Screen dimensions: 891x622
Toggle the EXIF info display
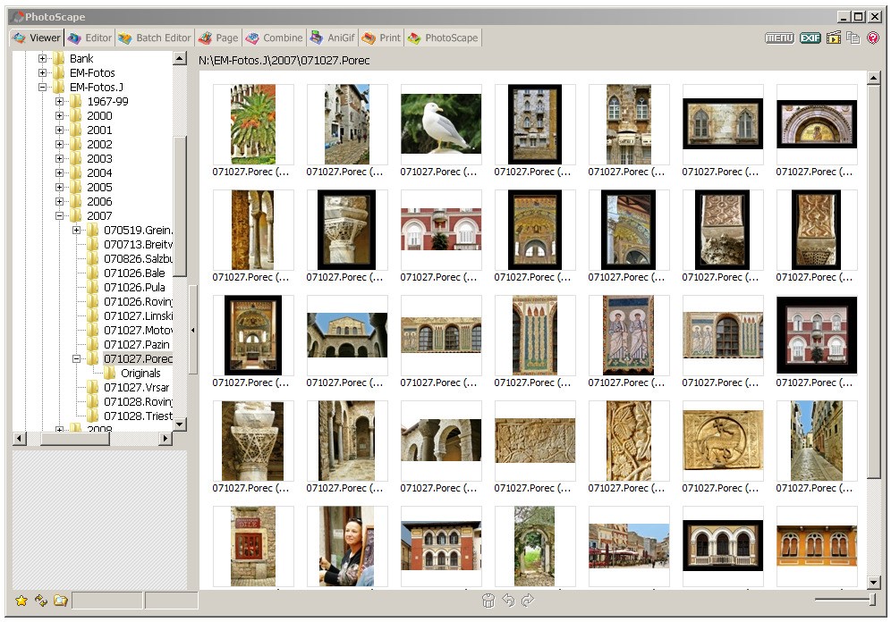pyautogui.click(x=810, y=38)
